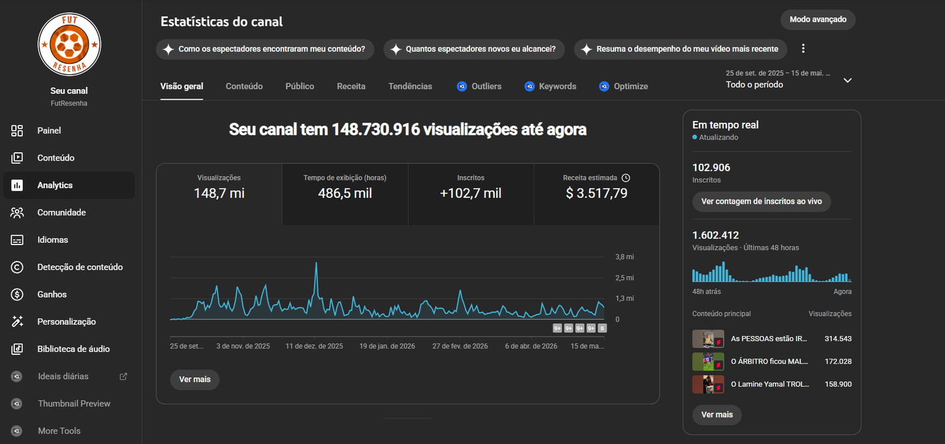945x444 pixels.
Task: Open Ideais diárias external link icon
Action: coord(123,376)
